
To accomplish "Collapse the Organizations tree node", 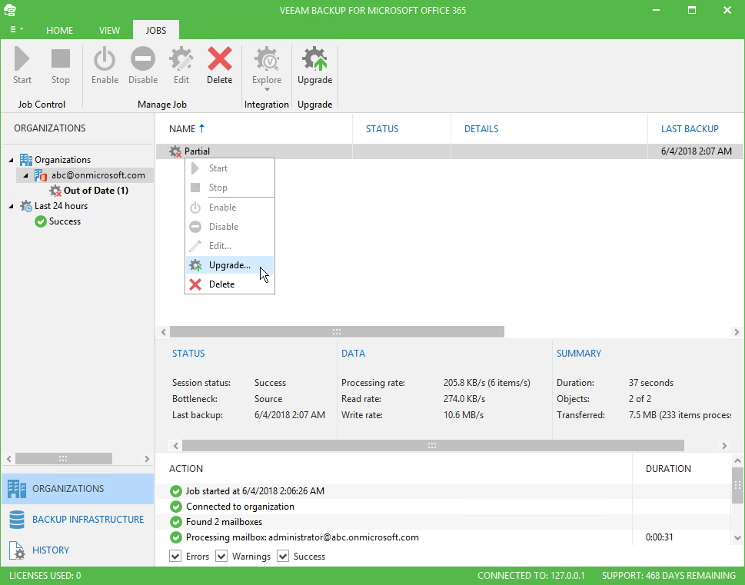I will (11, 160).
